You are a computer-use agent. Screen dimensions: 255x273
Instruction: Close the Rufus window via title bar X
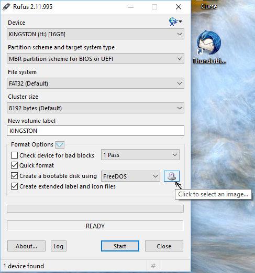179,7
